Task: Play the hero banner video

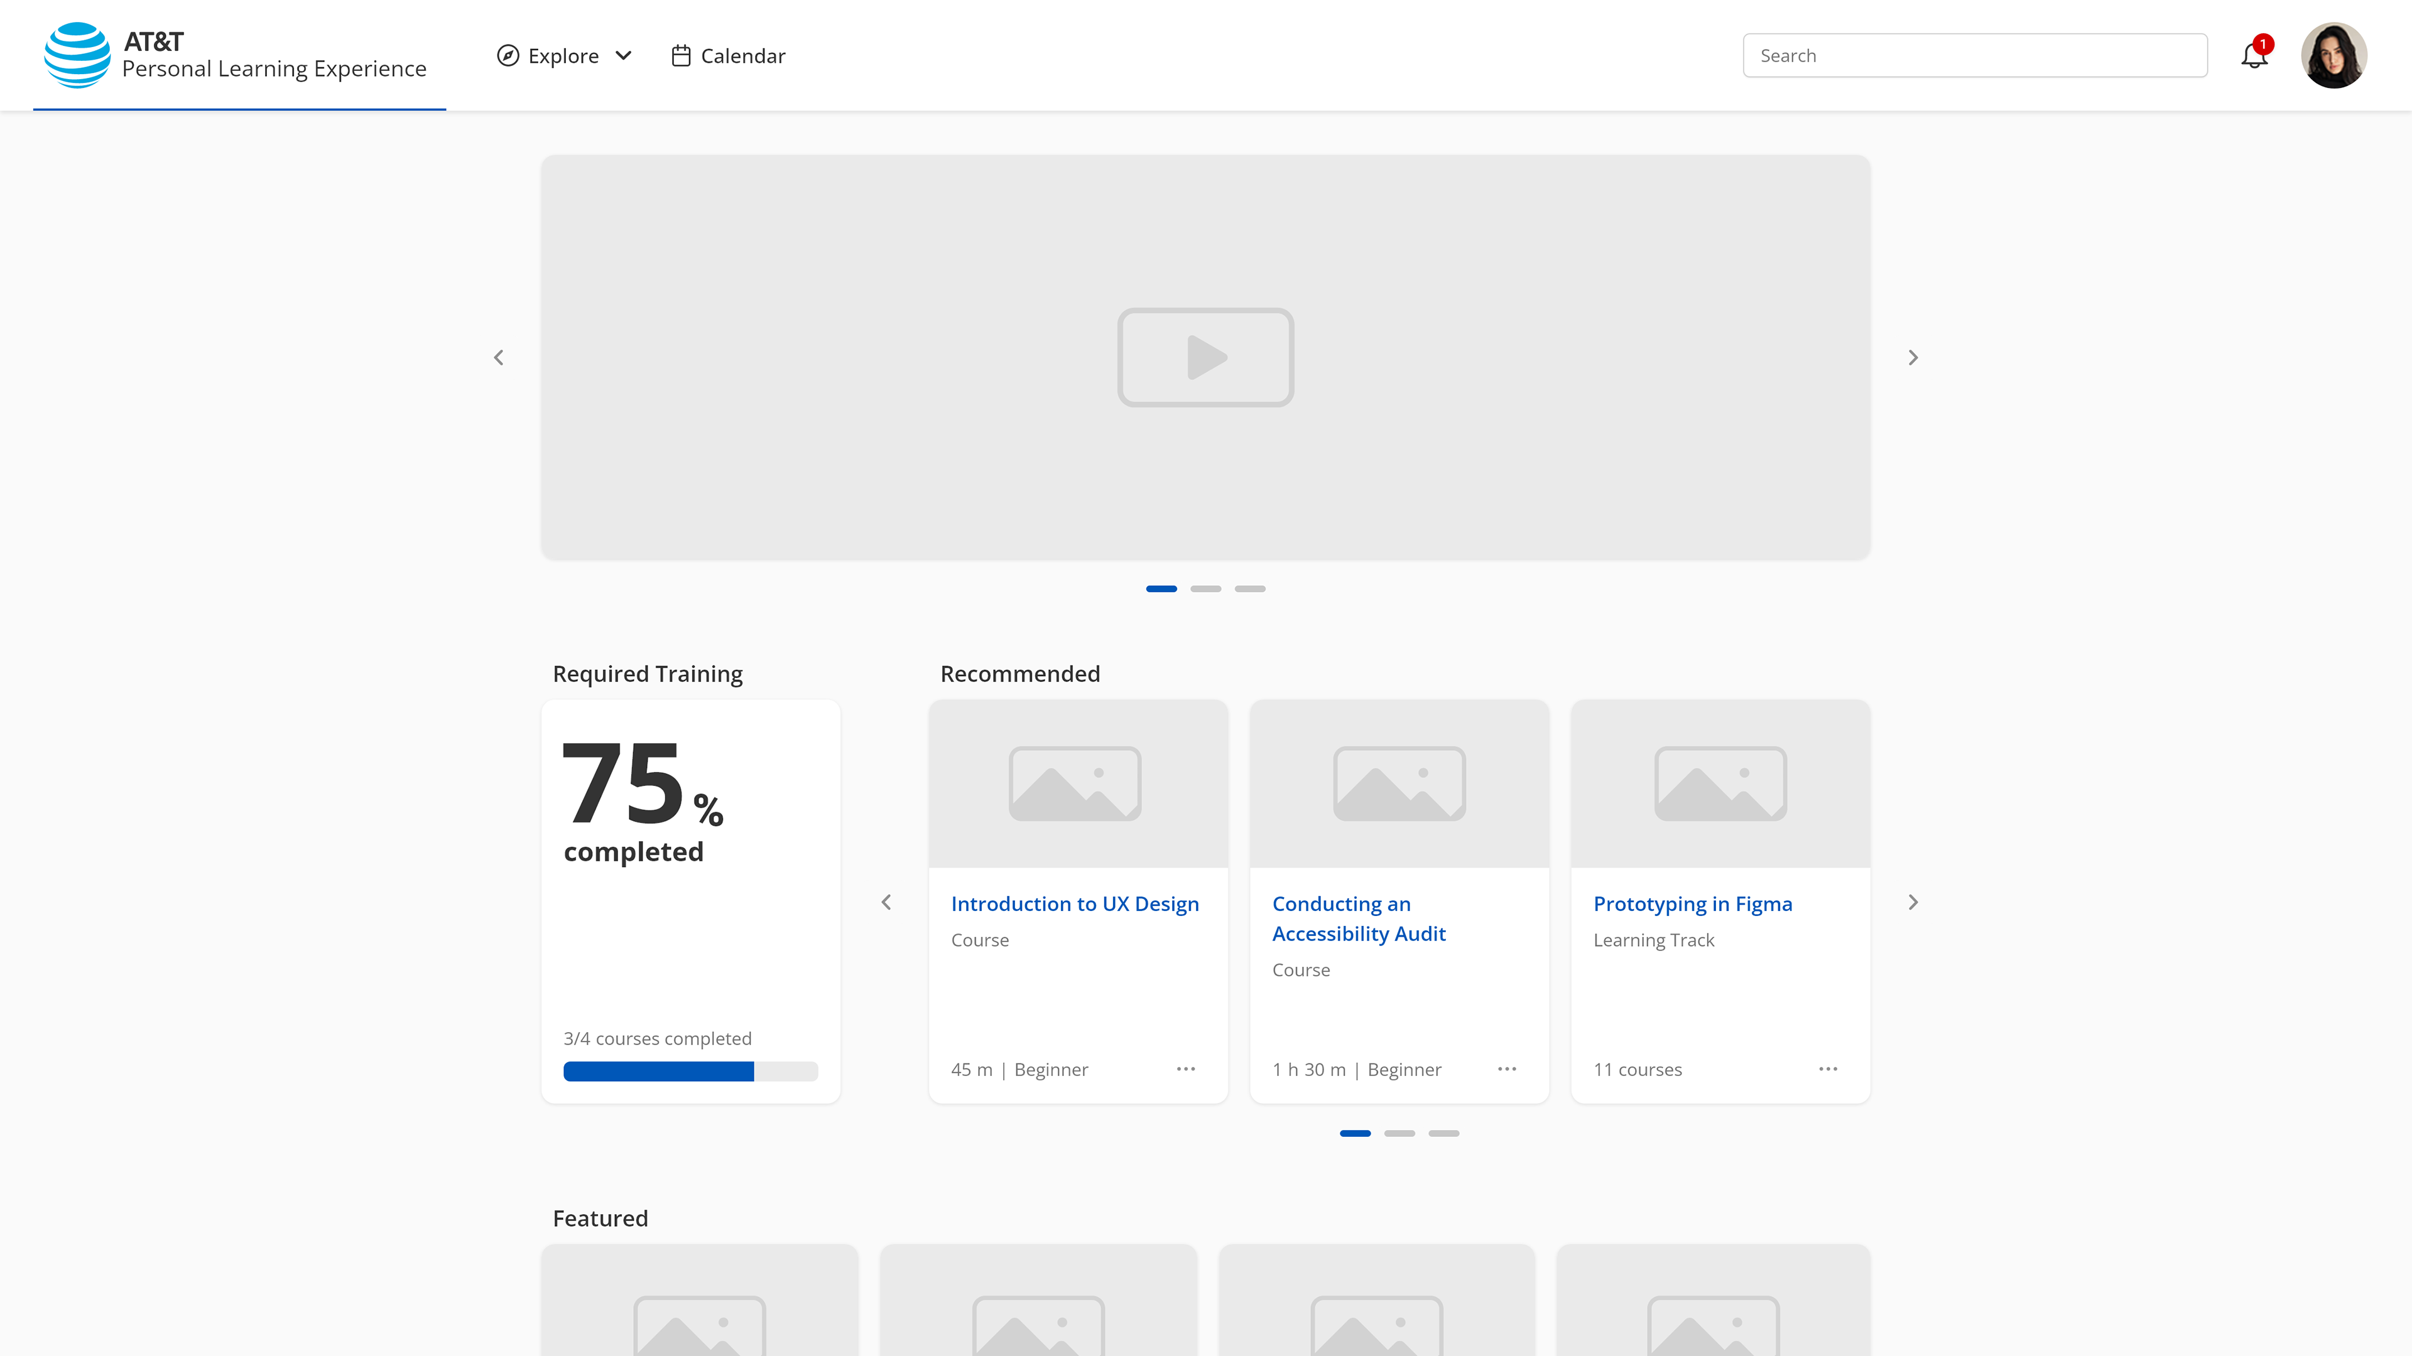Action: pyautogui.click(x=1206, y=357)
